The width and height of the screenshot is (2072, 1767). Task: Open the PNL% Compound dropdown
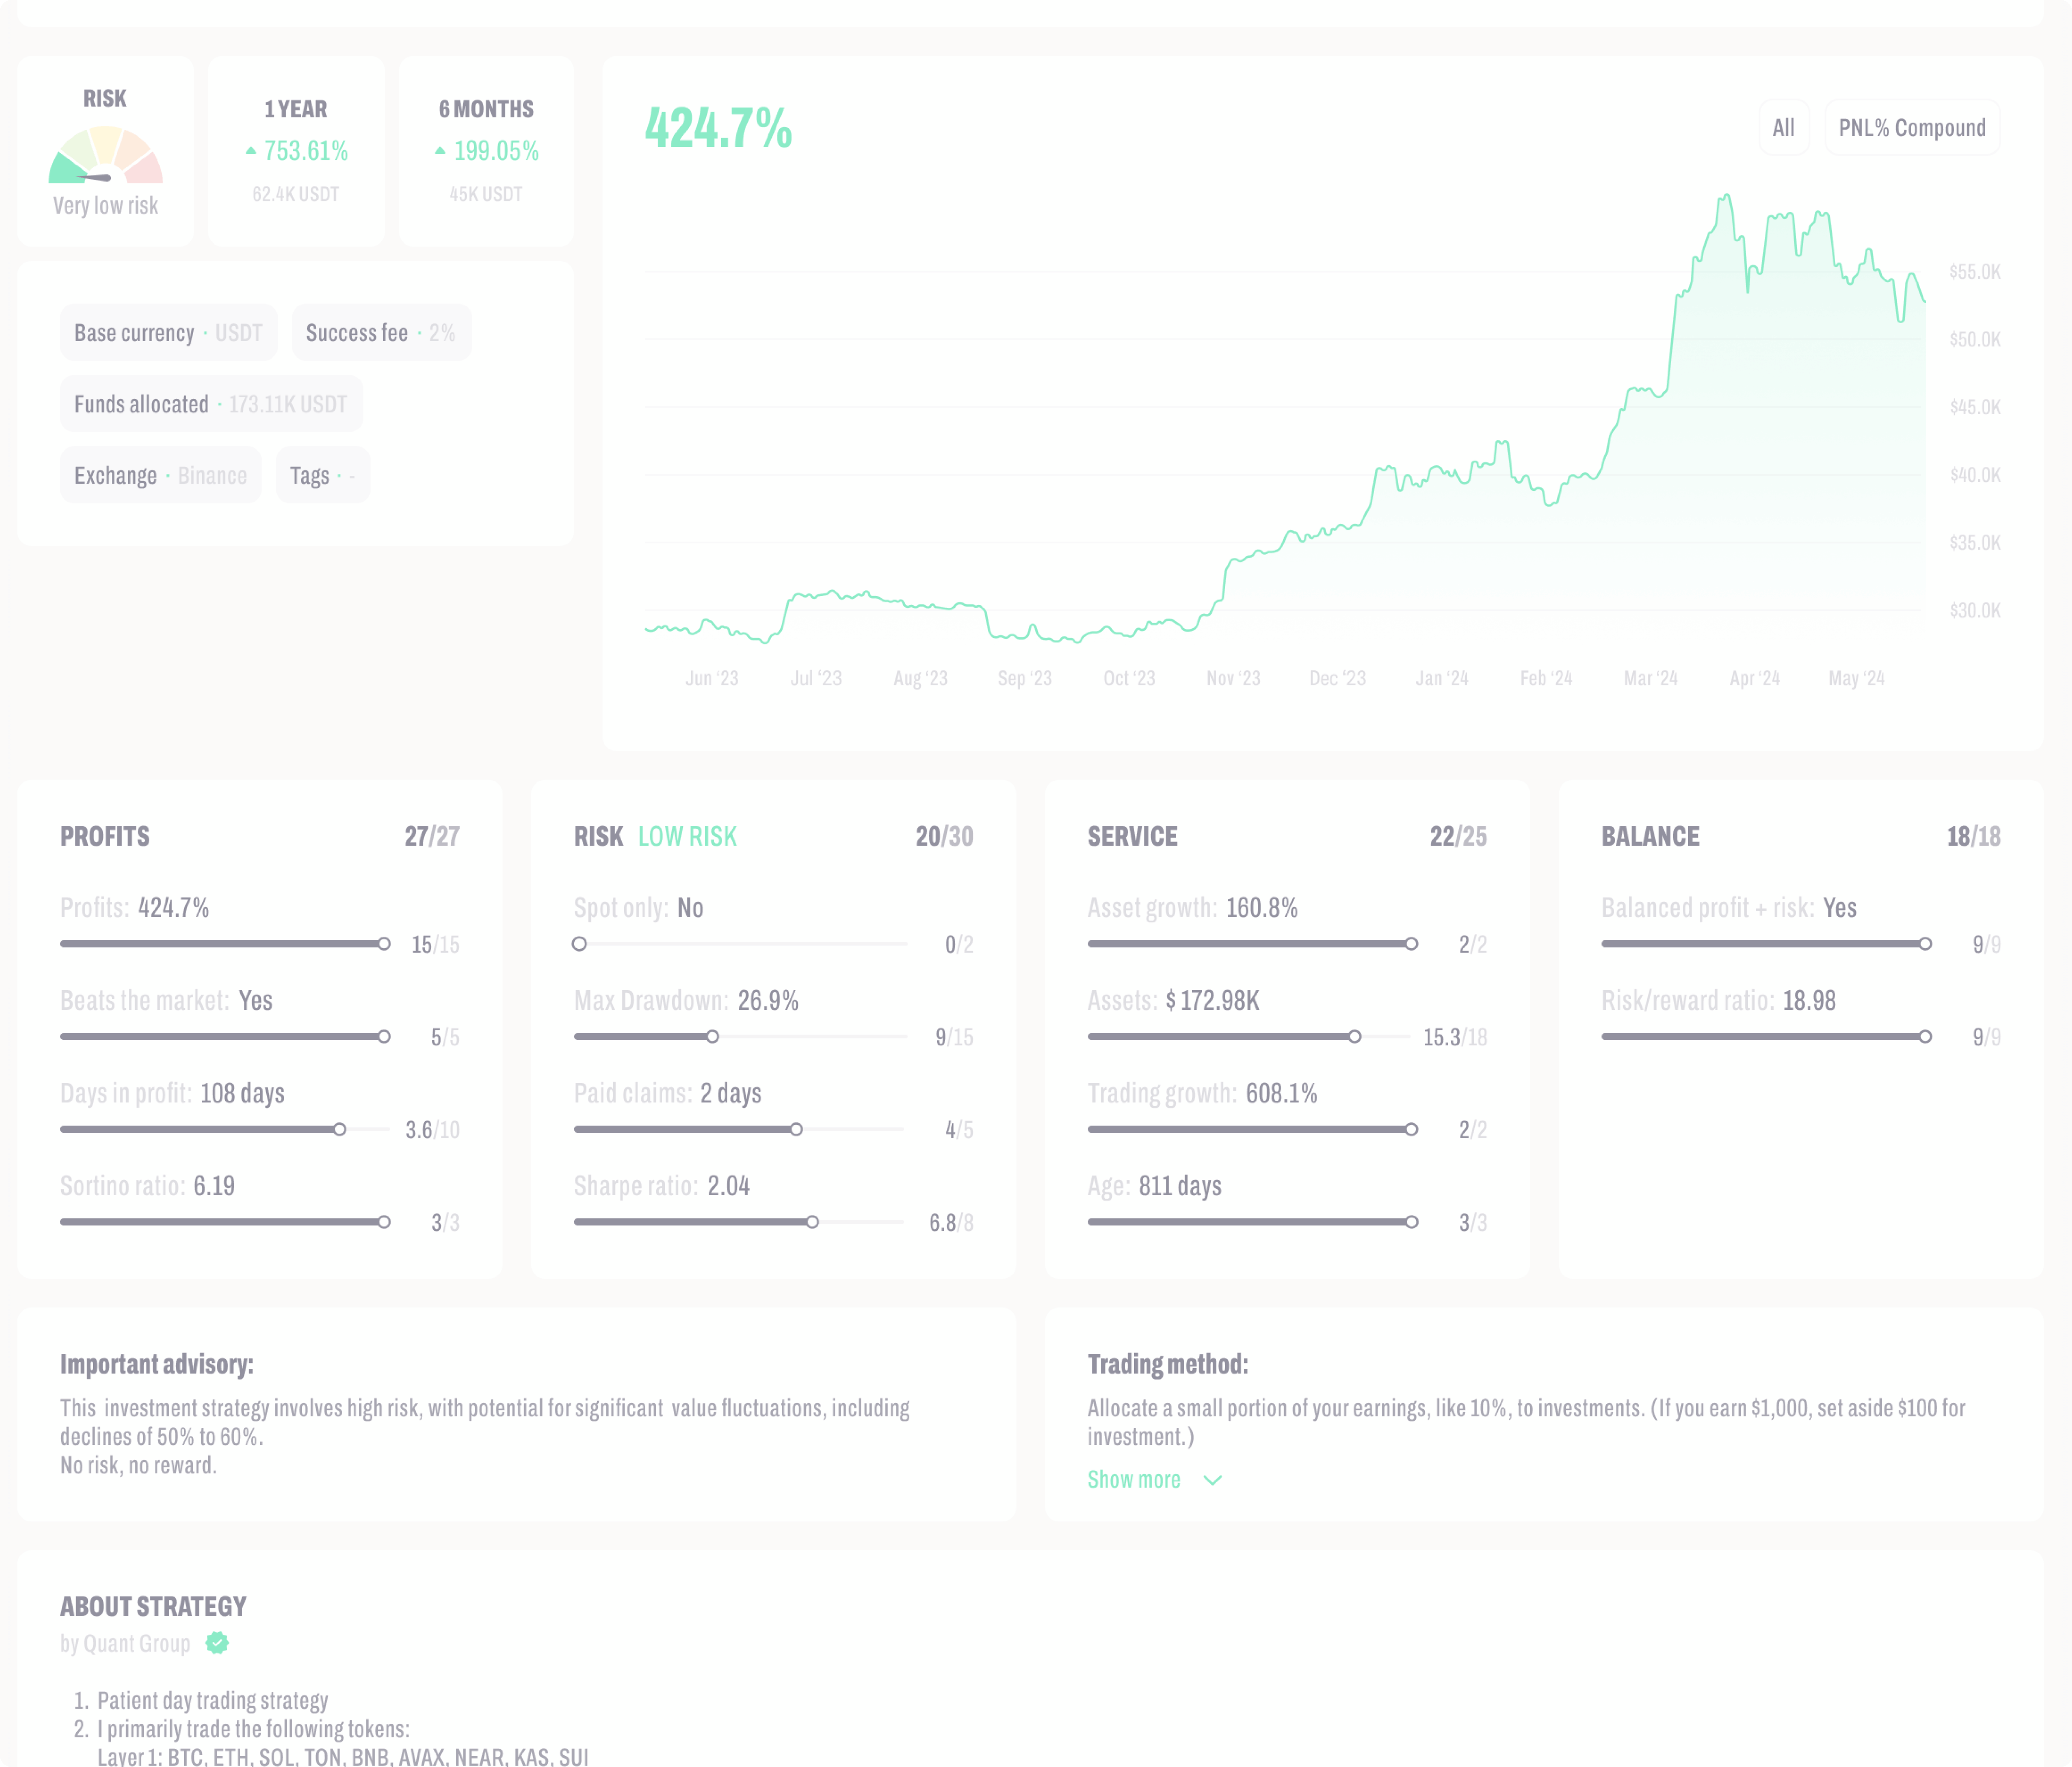click(x=1912, y=128)
